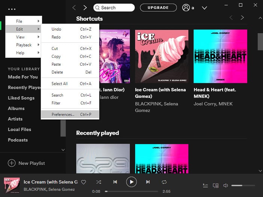Adjust the volume slider

pyautogui.click(x=243, y=185)
